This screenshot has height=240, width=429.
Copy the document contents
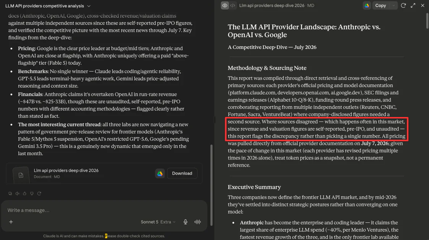click(x=380, y=5)
